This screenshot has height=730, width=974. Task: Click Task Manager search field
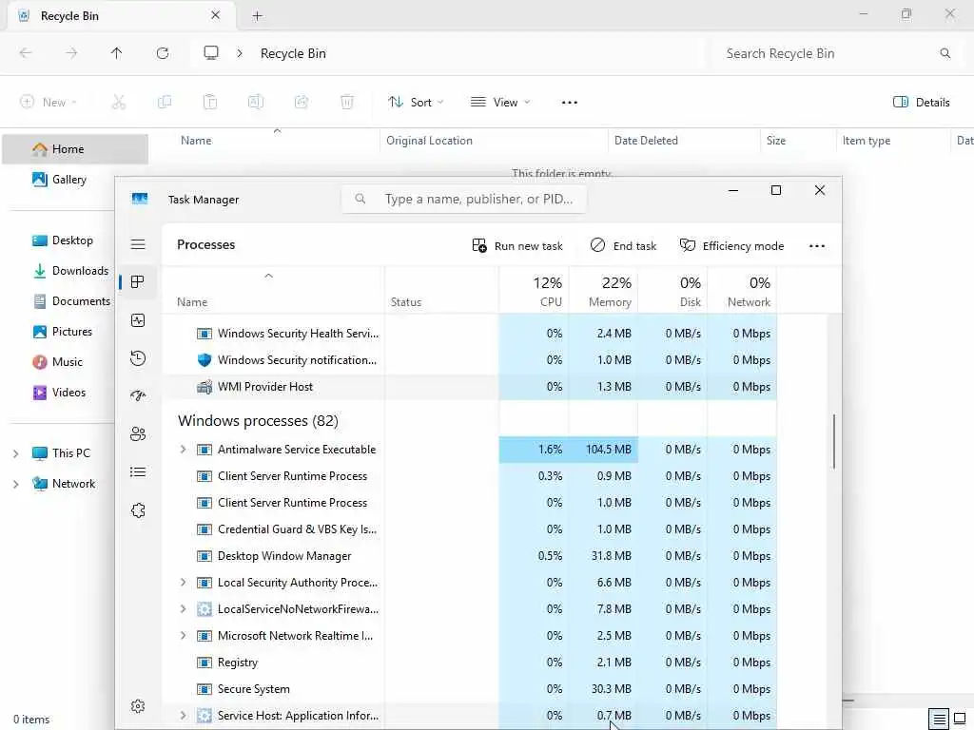[x=464, y=200]
